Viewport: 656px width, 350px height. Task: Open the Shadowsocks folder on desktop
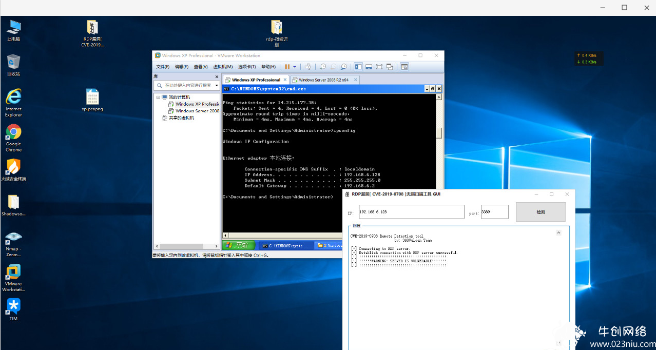(x=13, y=205)
